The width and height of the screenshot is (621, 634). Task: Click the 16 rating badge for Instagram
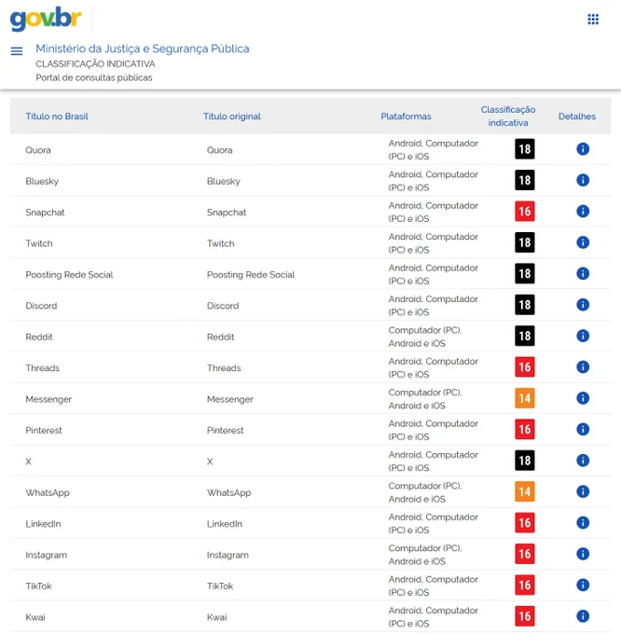click(525, 554)
